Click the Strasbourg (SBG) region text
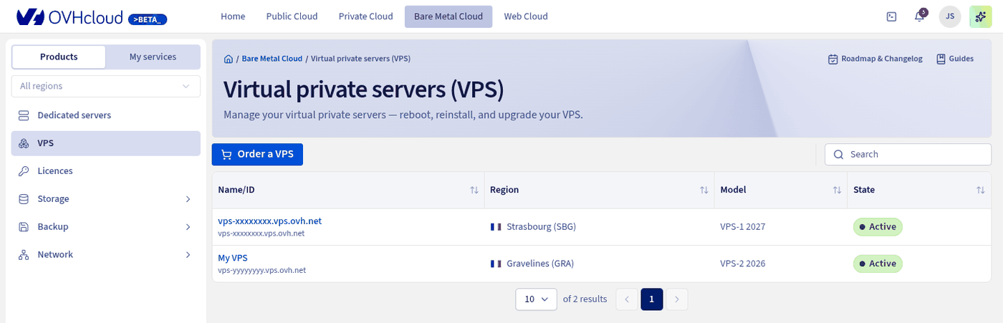1003x323 pixels. pyautogui.click(x=541, y=227)
